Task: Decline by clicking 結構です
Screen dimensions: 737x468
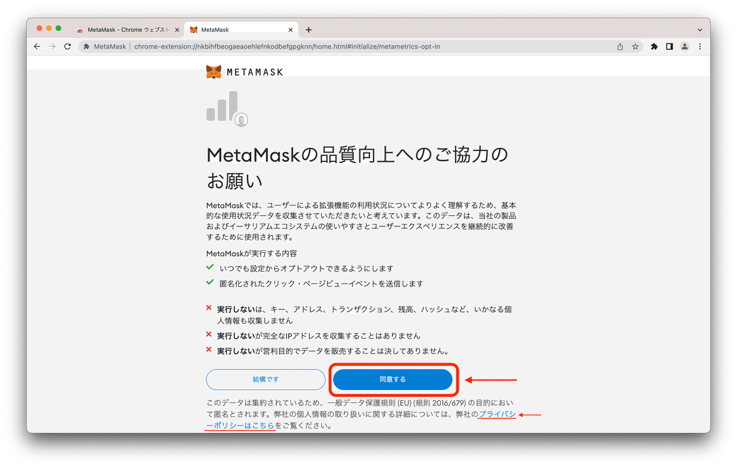Action: tap(265, 379)
